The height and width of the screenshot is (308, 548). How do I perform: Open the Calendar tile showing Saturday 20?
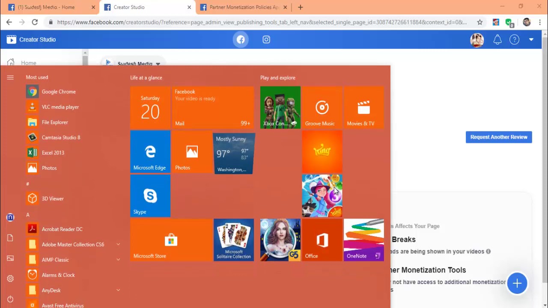coord(150,108)
